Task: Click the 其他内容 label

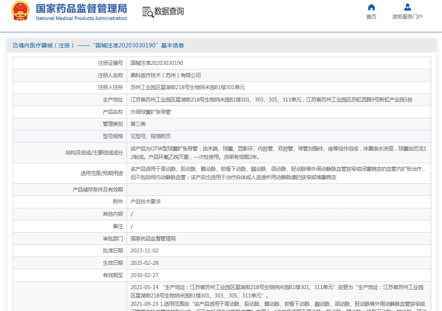Action: [113, 214]
